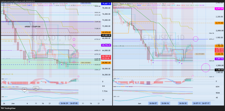Click the 26-06-16 date marker on ETH time axis
225x111 pixels.
tap(165, 103)
